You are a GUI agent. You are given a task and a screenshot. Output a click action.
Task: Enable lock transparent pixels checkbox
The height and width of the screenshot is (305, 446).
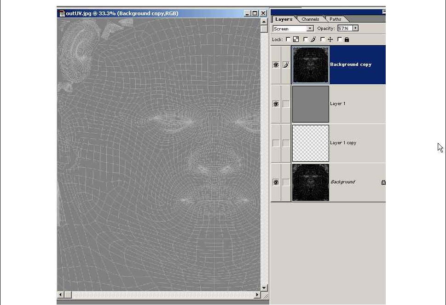[x=288, y=39]
